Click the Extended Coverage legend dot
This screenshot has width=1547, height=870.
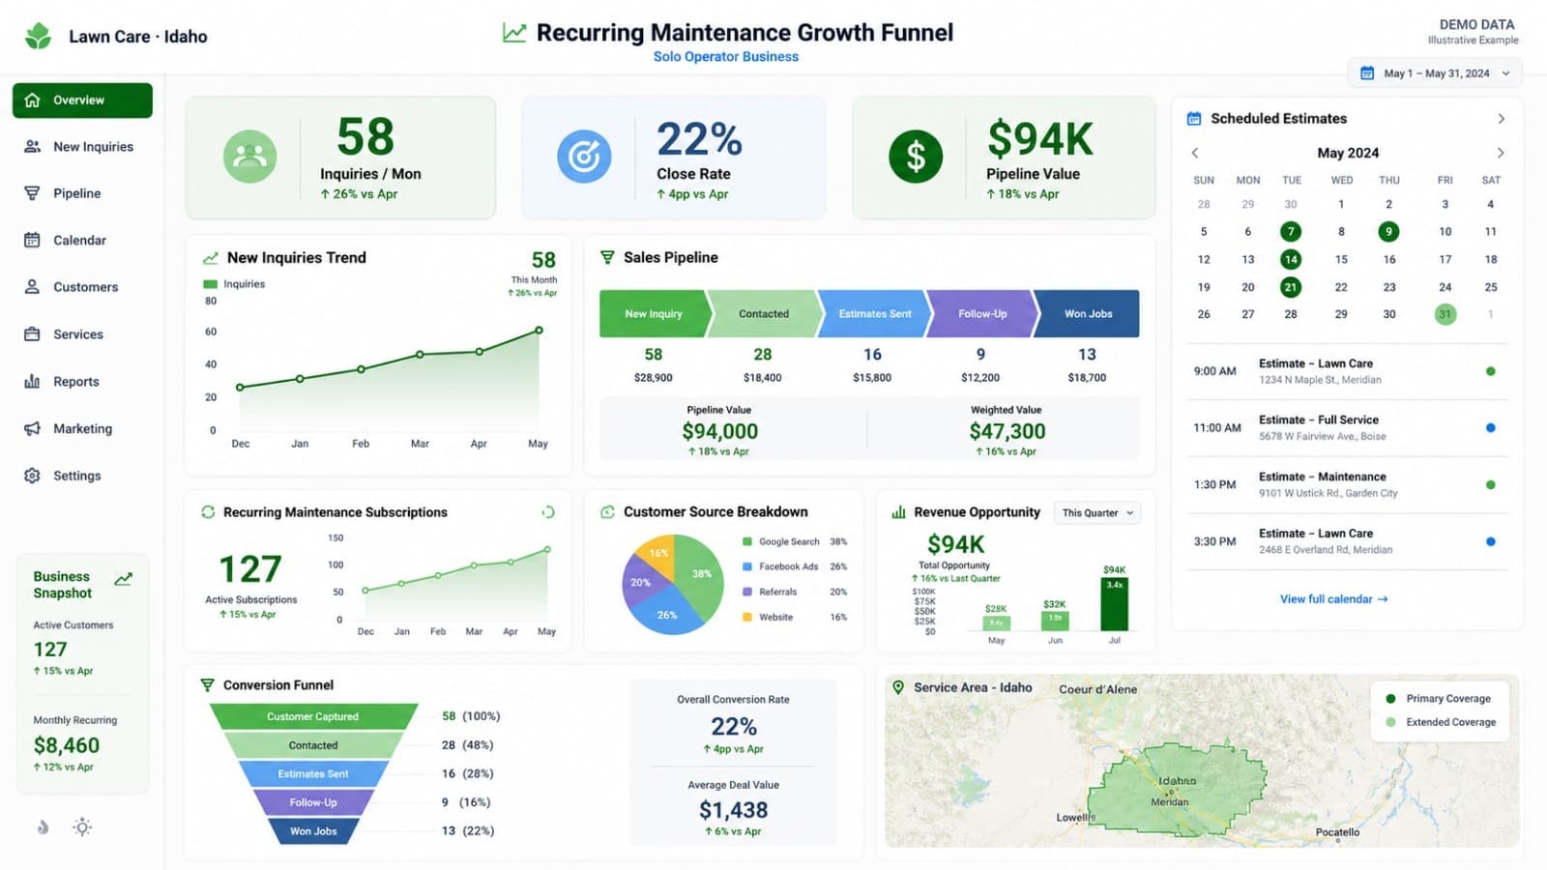[x=1390, y=722]
